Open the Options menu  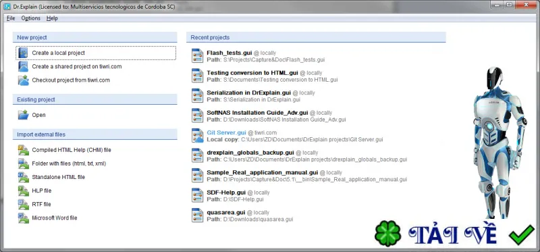[30, 18]
